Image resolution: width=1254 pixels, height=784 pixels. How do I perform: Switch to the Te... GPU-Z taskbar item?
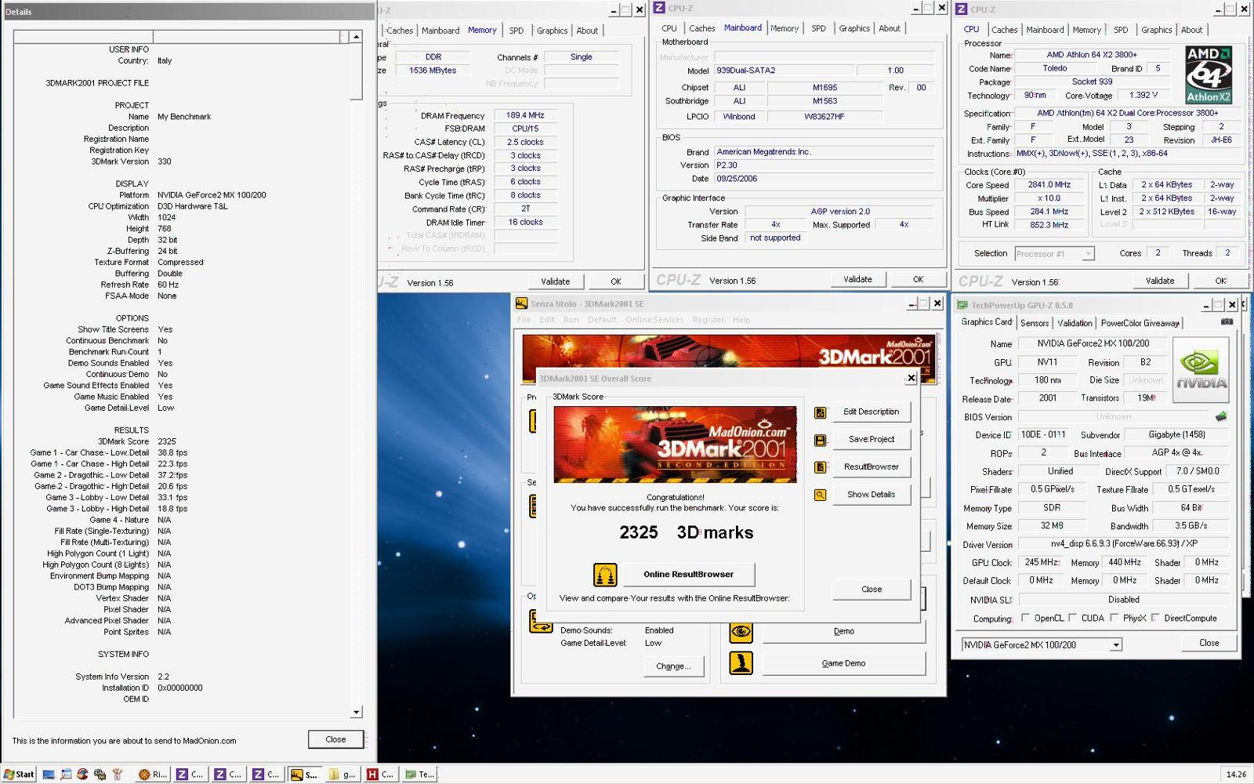tap(419, 774)
